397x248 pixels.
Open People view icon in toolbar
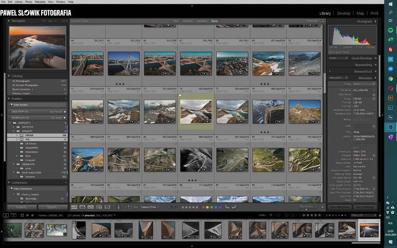[x=107, y=207]
